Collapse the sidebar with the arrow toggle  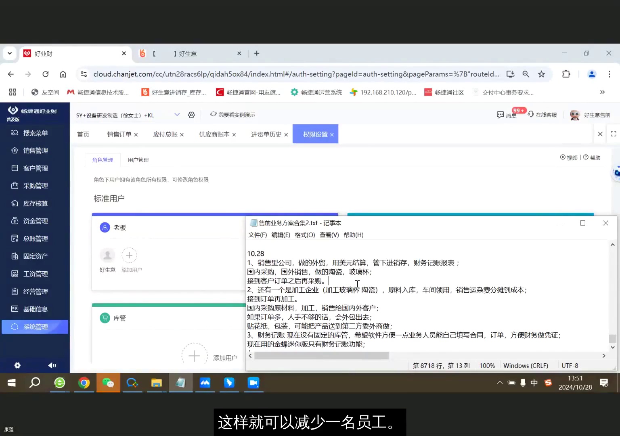click(52, 365)
